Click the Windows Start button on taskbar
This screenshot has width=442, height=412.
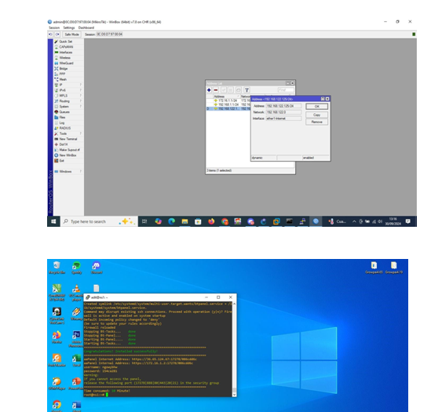pos(53,221)
